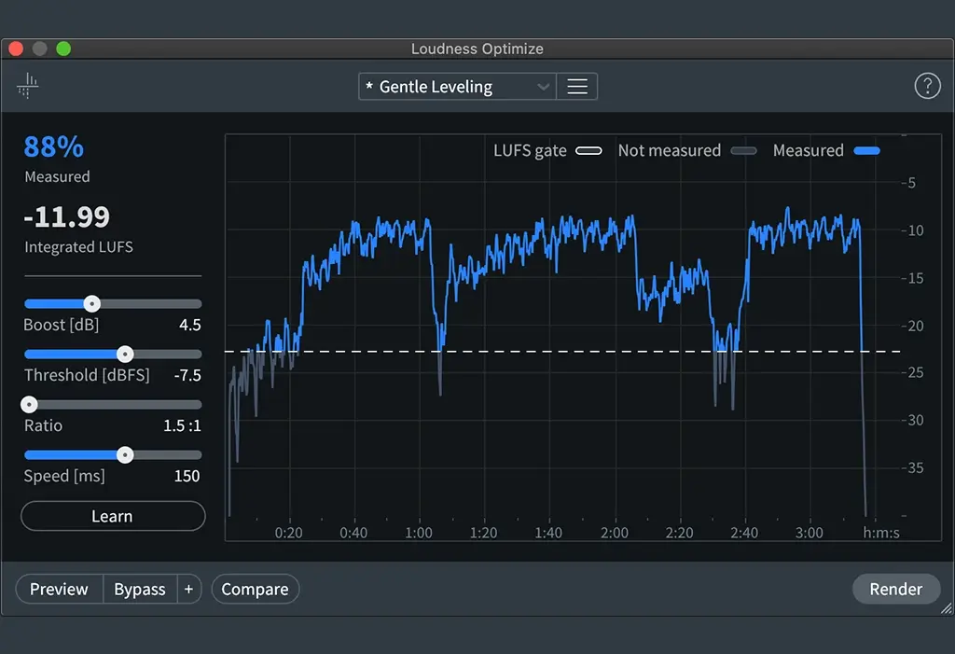Click the -10 dB scale label
The width and height of the screenshot is (955, 654).
tap(912, 230)
